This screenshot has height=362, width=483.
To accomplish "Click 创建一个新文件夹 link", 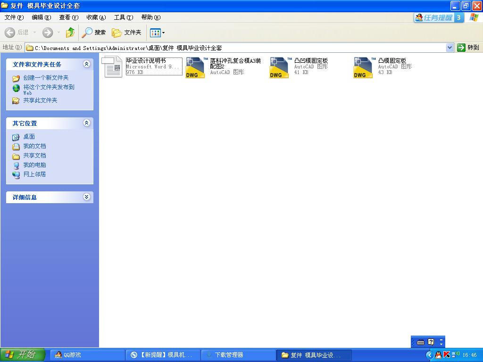I will (x=46, y=78).
